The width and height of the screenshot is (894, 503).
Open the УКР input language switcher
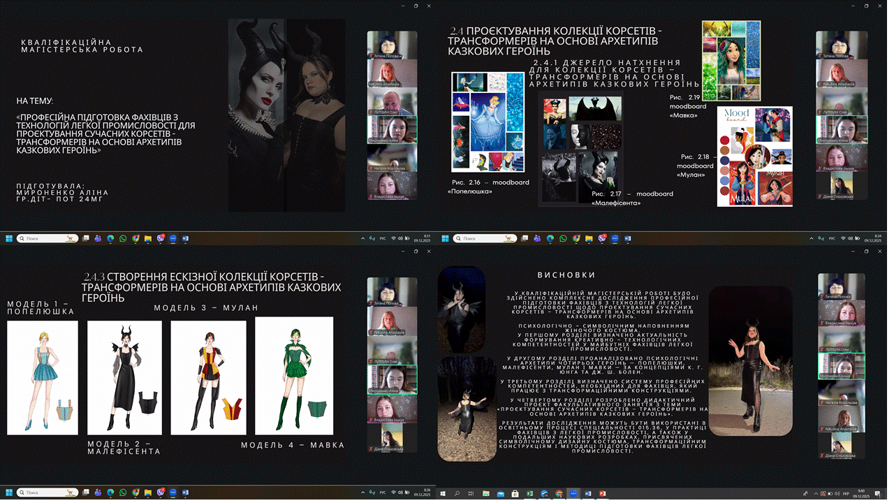(847, 494)
